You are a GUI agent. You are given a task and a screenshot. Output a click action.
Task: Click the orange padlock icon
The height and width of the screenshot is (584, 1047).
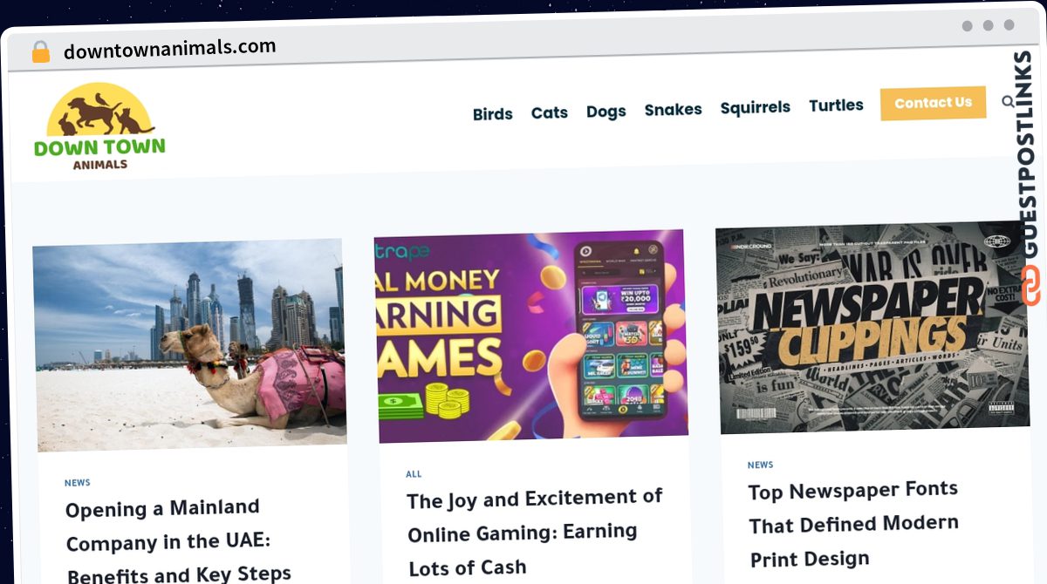coord(41,51)
